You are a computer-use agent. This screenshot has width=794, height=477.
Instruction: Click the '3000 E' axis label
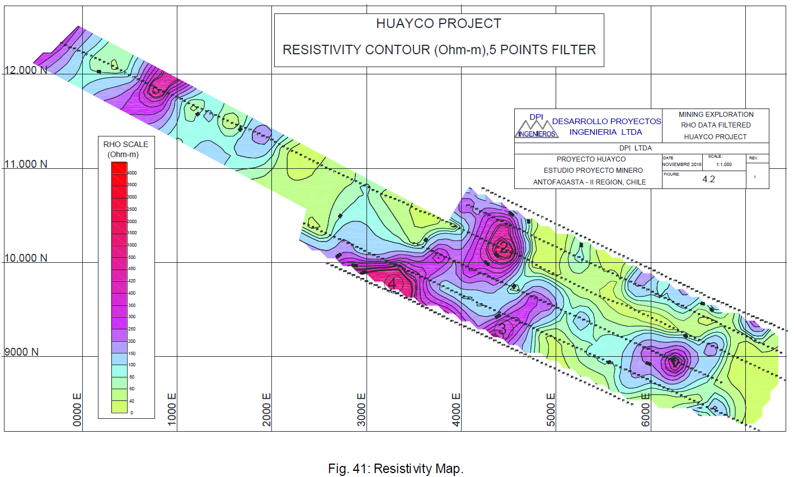pos(361,409)
